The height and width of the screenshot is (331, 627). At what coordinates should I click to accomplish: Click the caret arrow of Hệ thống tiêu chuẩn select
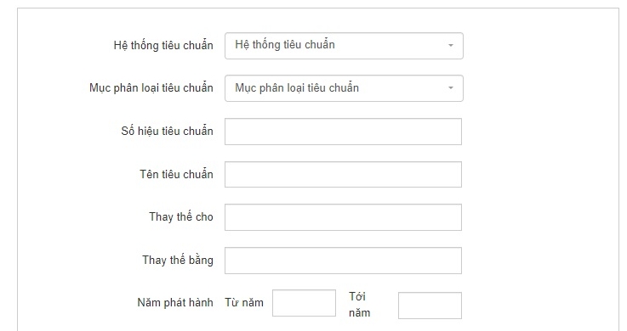point(451,46)
